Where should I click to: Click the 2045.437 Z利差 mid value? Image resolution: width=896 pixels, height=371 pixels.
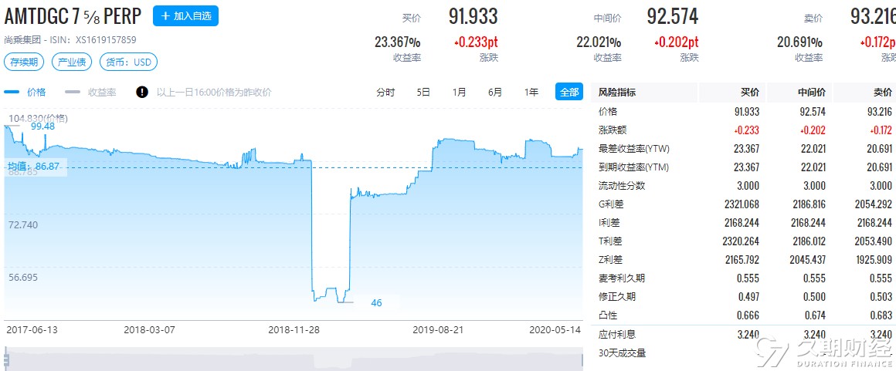(806, 260)
